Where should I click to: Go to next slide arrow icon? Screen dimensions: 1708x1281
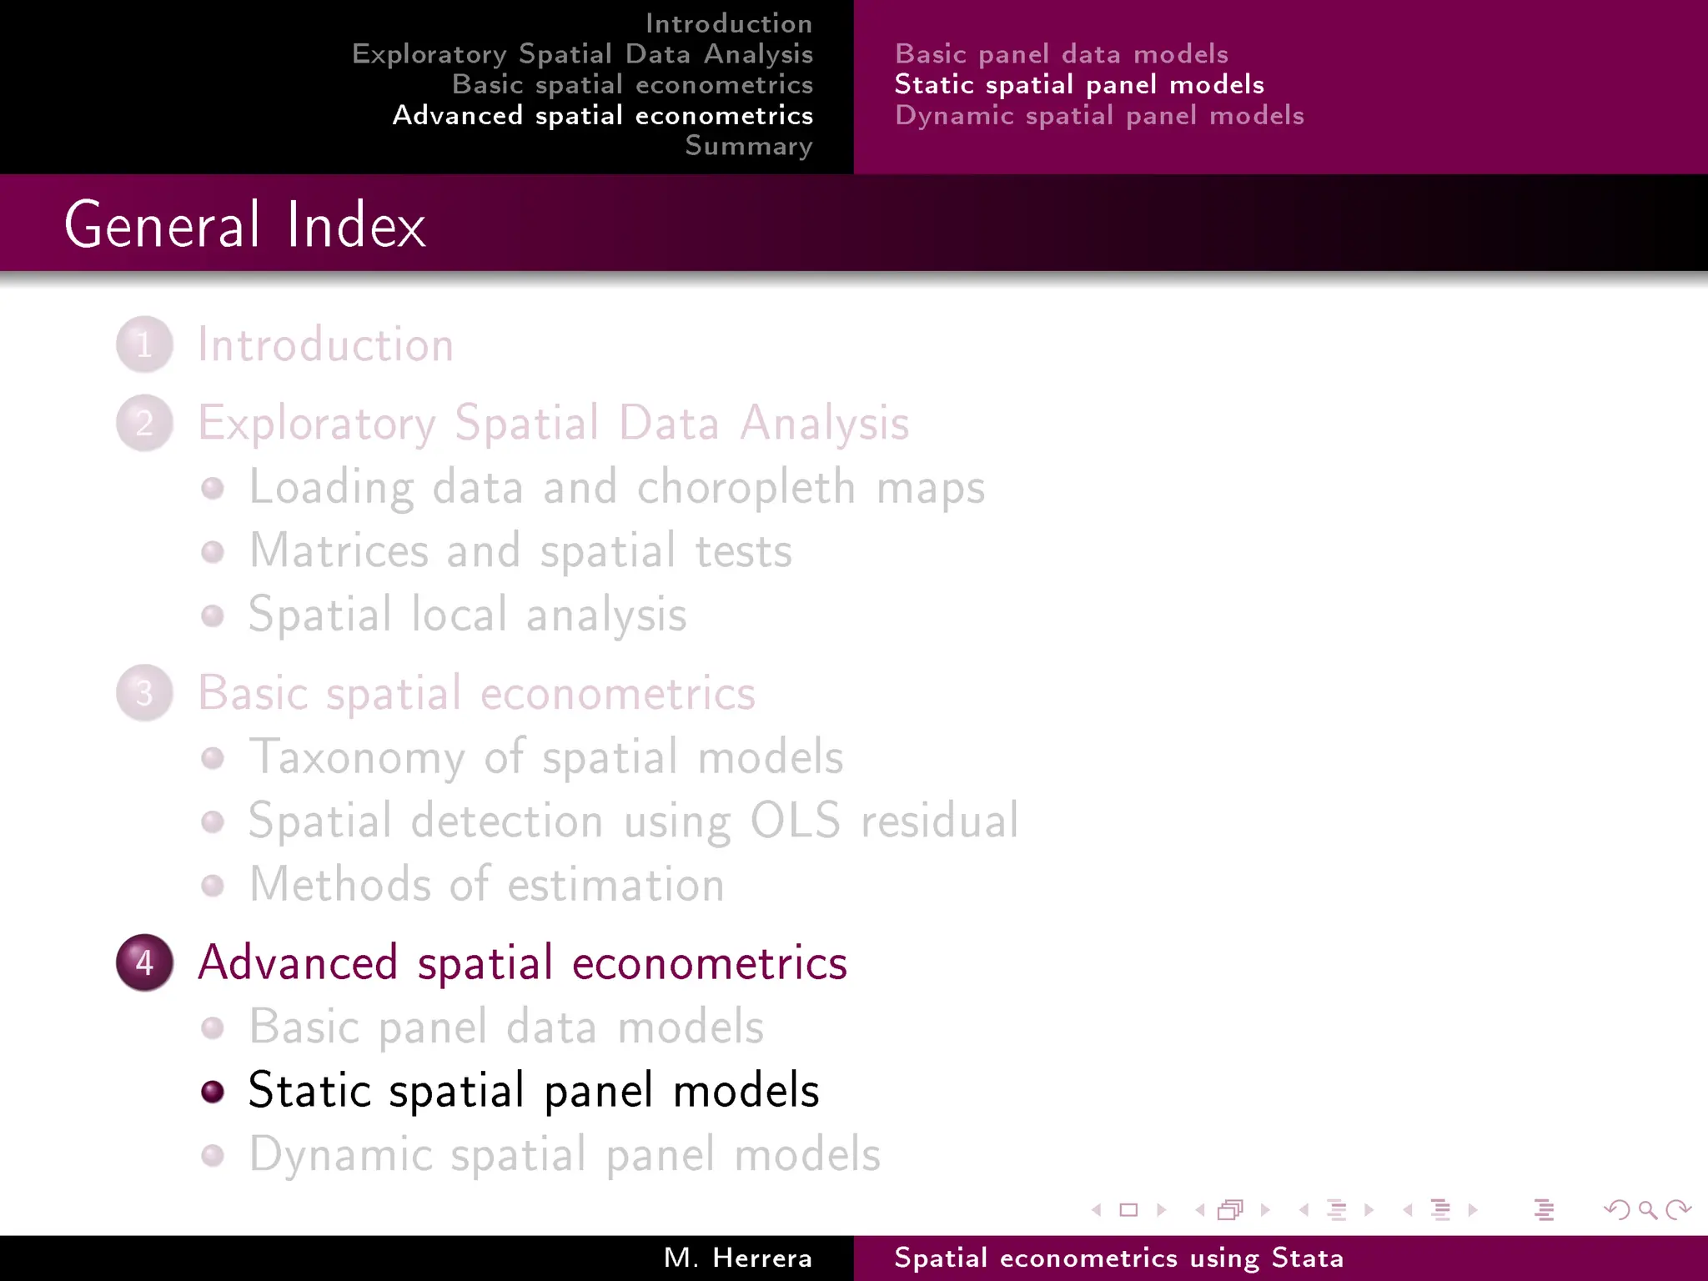1161,1210
